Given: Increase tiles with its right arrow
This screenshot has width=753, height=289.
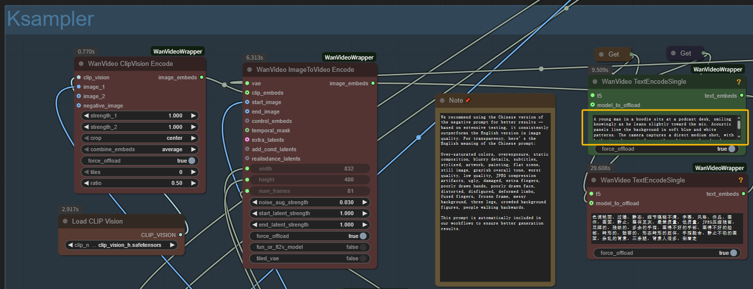Looking at the screenshot, I should pyautogui.click(x=193, y=172).
